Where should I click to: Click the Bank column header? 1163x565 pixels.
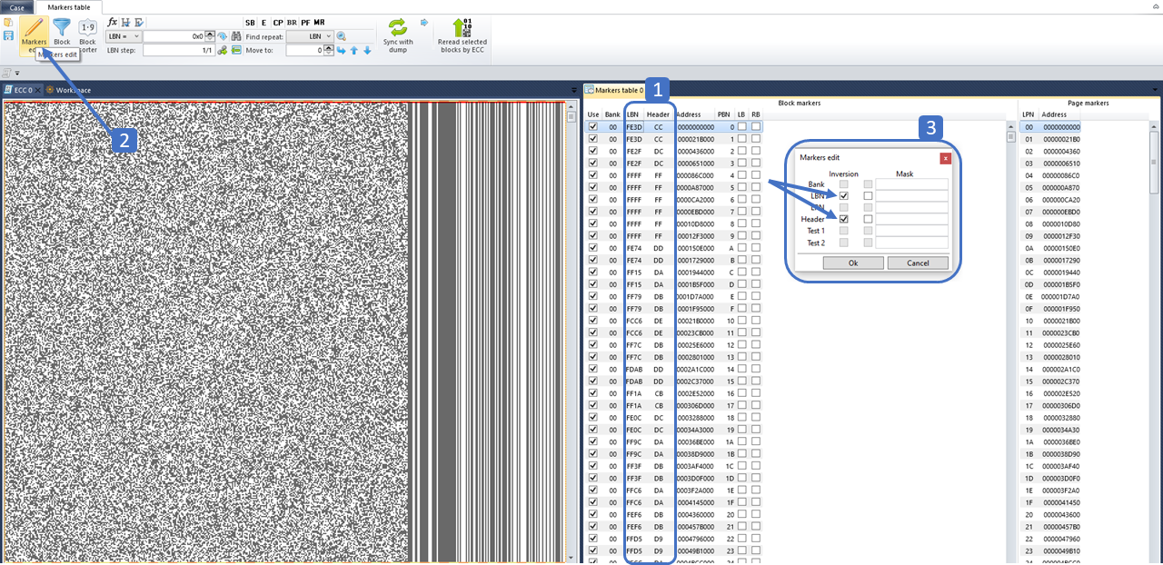(x=612, y=114)
